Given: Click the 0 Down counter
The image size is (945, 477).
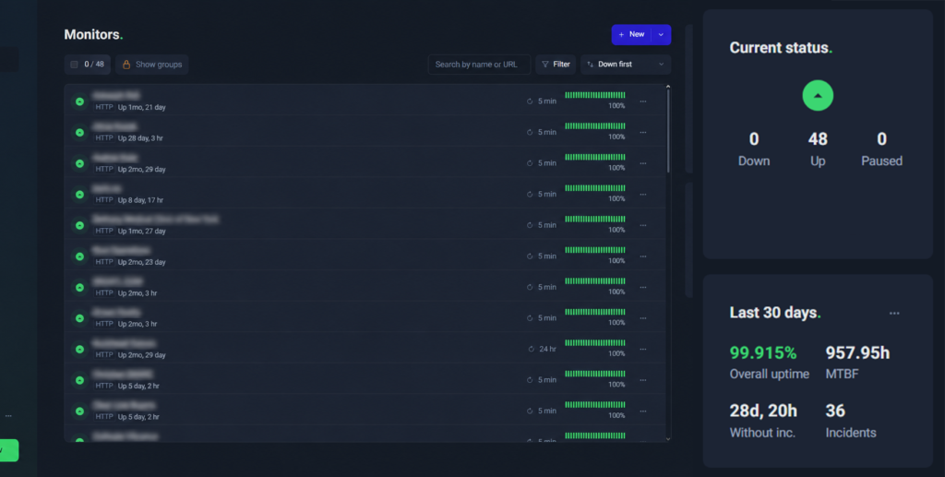Looking at the screenshot, I should pyautogui.click(x=754, y=139).
